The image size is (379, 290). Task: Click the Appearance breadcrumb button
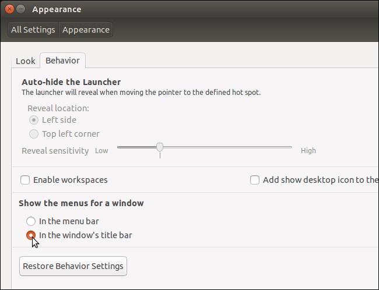point(86,30)
